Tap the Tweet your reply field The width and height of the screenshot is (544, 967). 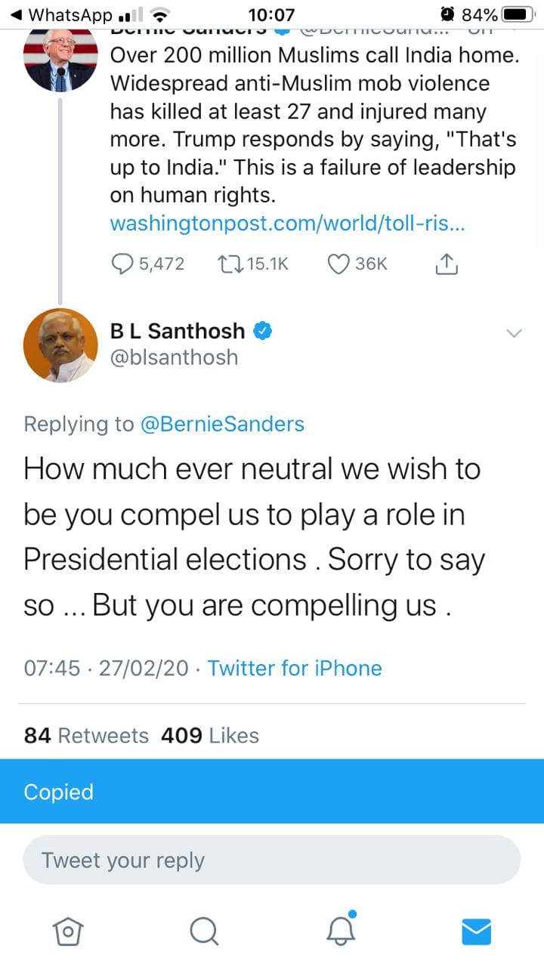point(272,860)
